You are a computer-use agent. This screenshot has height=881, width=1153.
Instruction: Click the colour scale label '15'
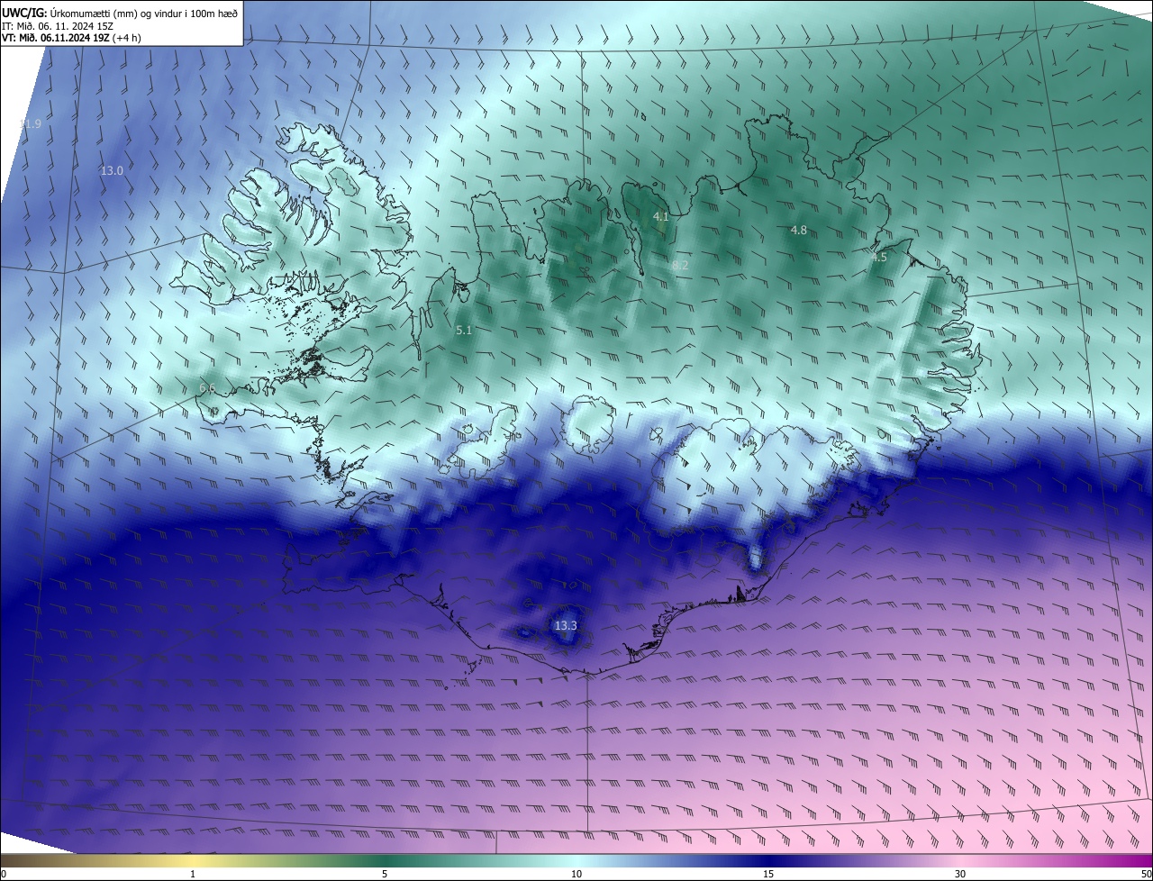coord(768,874)
